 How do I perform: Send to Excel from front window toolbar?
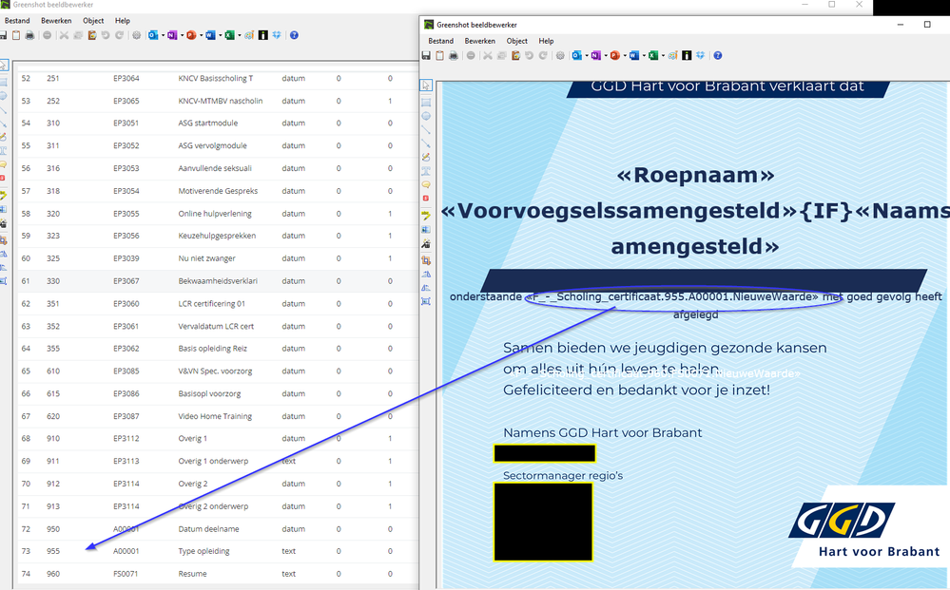(x=653, y=56)
